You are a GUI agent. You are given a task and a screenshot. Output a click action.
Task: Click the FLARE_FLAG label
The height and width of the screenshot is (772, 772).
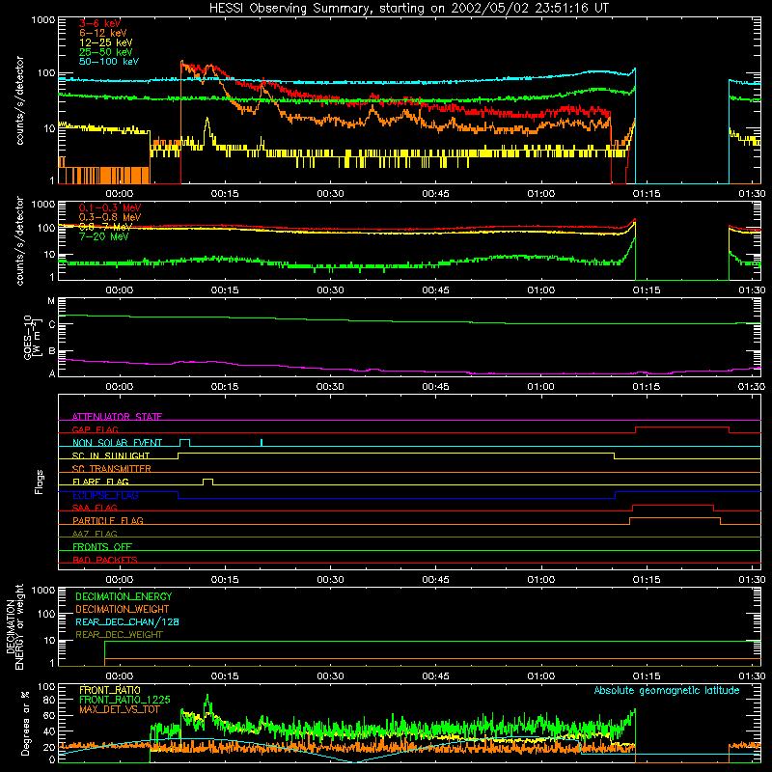(100, 482)
